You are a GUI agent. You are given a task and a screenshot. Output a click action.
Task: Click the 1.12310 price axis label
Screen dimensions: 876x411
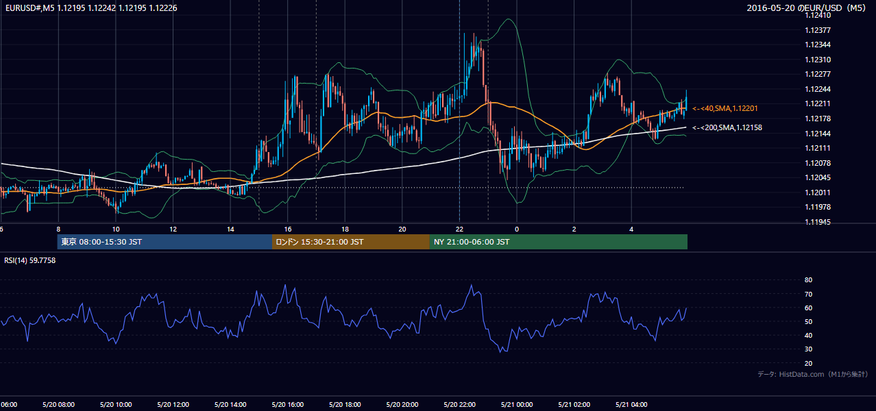point(817,60)
